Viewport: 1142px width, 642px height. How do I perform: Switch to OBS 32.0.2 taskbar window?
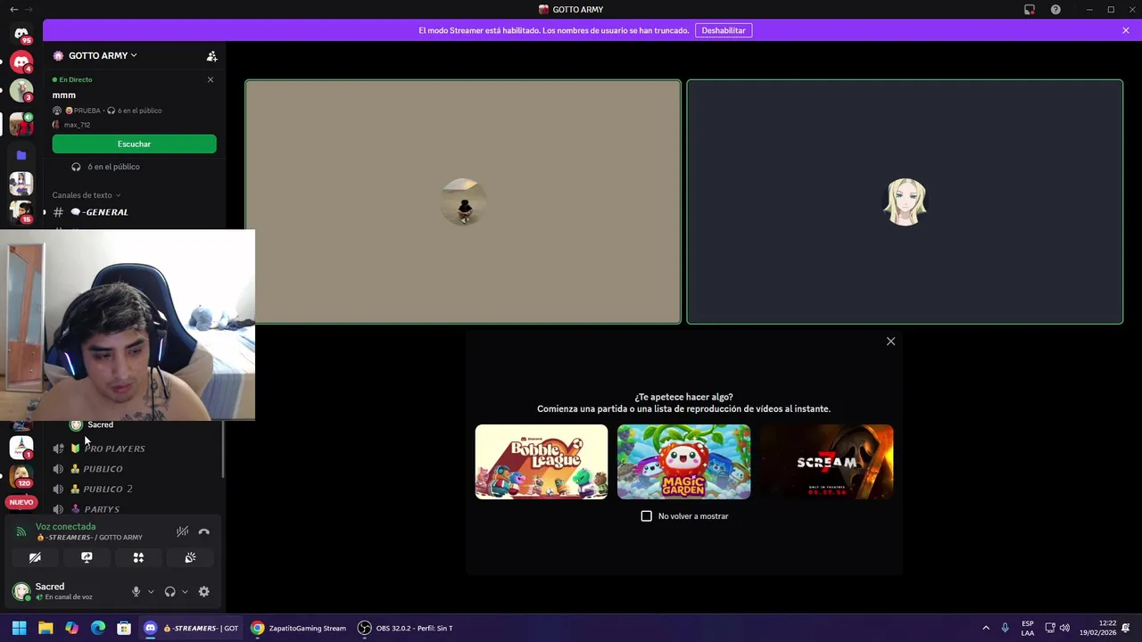pos(405,628)
